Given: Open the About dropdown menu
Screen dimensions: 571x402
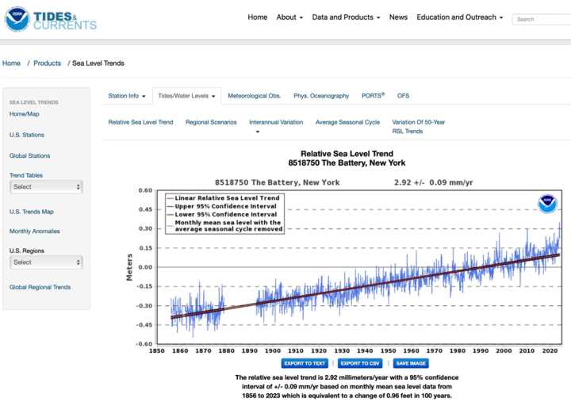Looking at the screenshot, I should pyautogui.click(x=289, y=17).
